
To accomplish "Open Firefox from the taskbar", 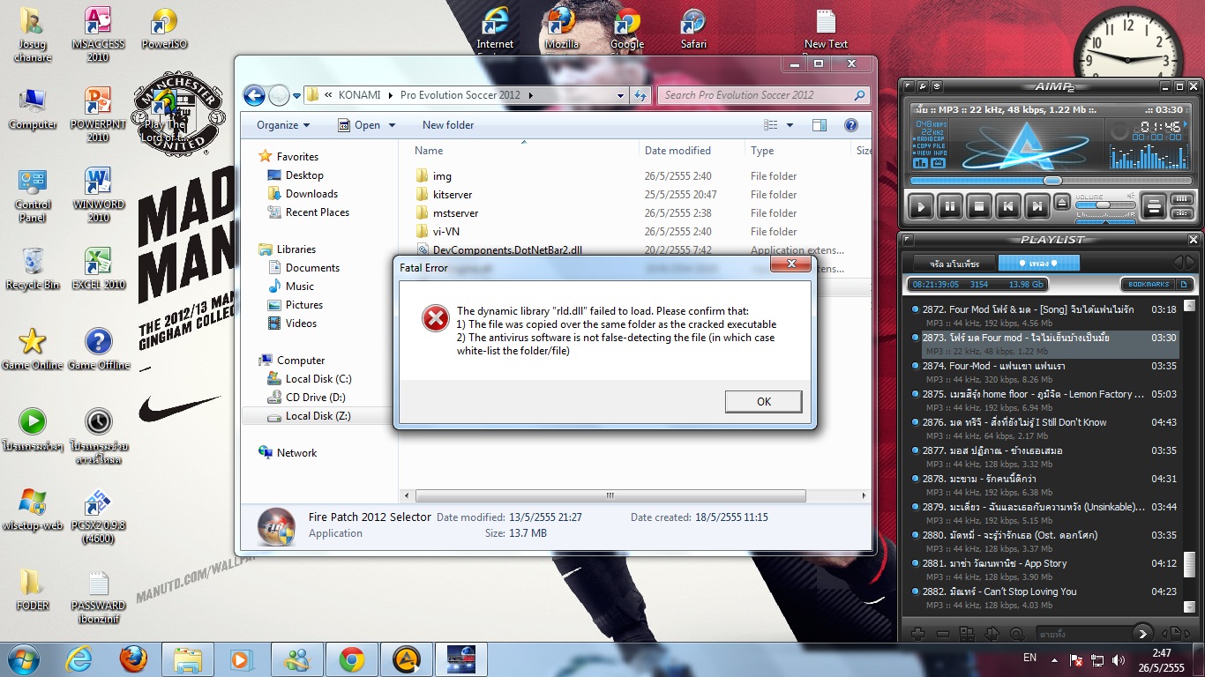I will tap(133, 658).
